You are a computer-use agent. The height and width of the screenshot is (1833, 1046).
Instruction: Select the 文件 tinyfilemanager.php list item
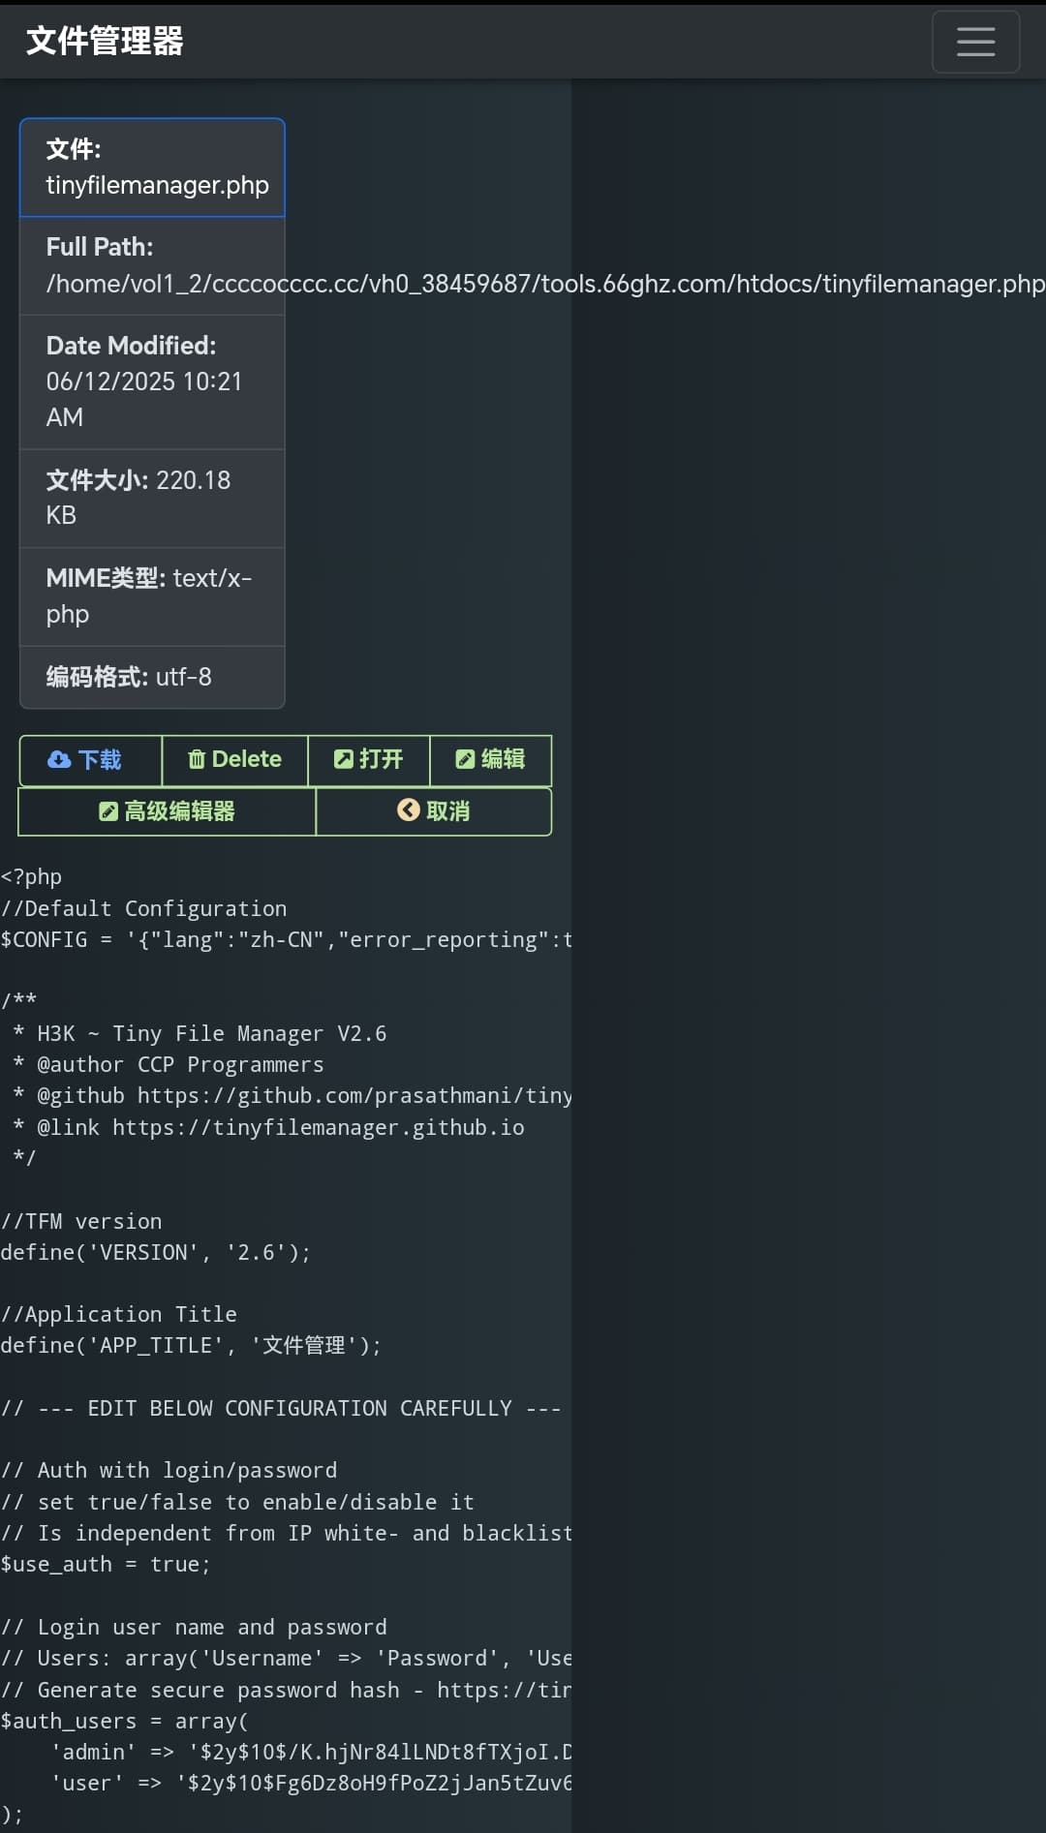[152, 168]
